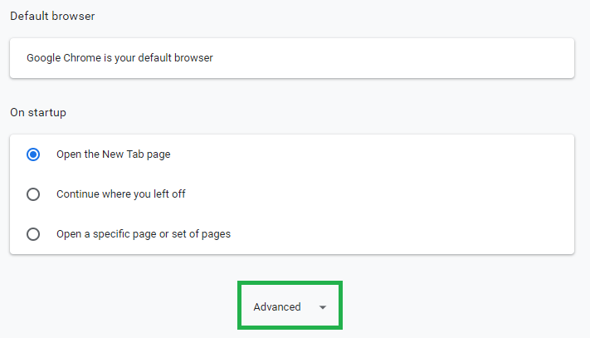Expand the Advanced settings section
This screenshot has height=338, width=590.
[x=290, y=306]
